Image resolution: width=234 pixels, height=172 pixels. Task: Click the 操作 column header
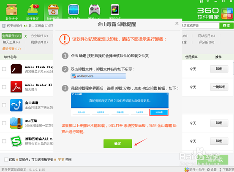tap(218, 57)
